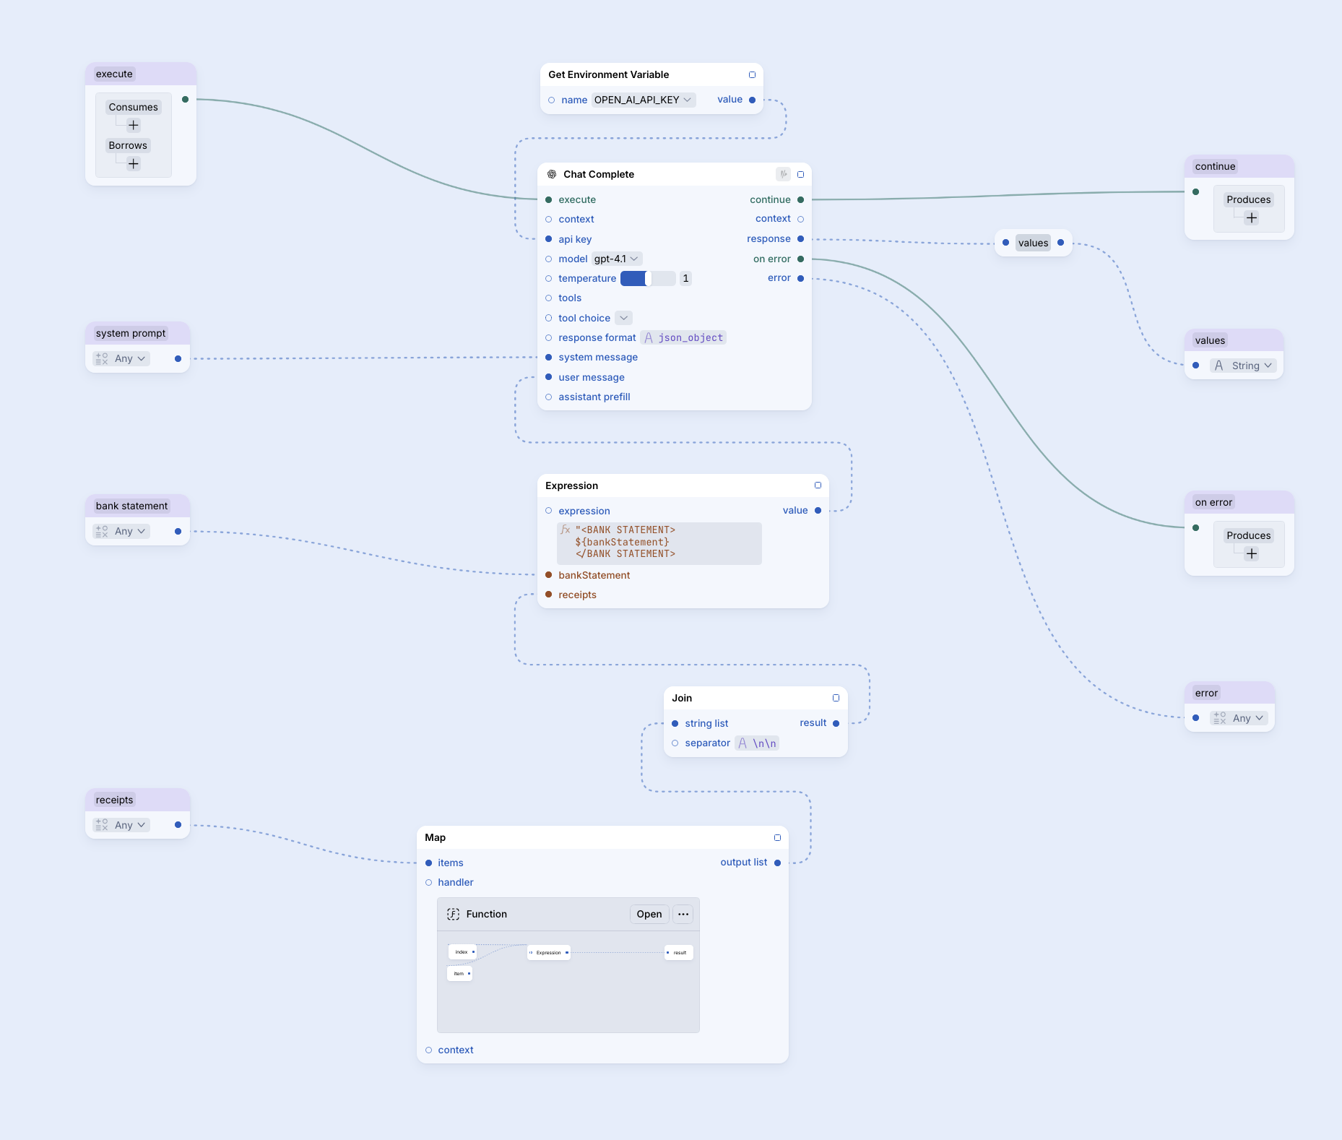
Task: Click the text type icon of response format
Action: pyautogui.click(x=649, y=337)
